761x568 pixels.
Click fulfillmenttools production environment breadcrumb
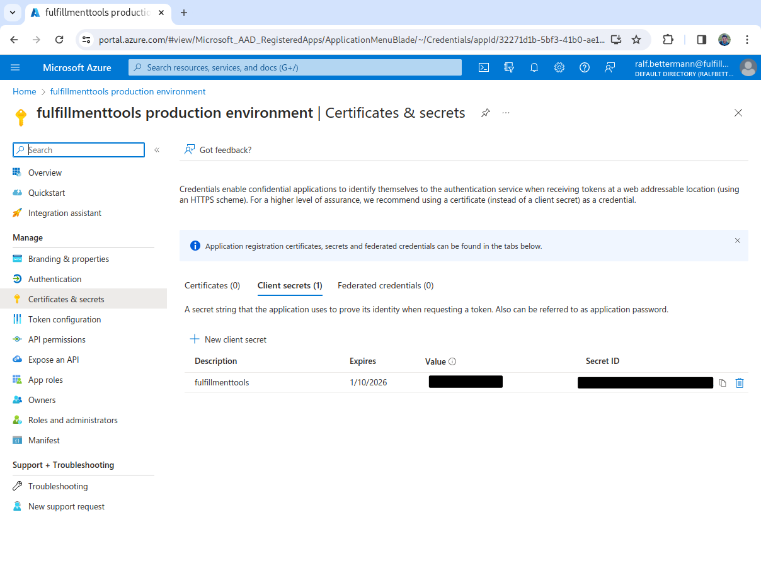point(128,91)
